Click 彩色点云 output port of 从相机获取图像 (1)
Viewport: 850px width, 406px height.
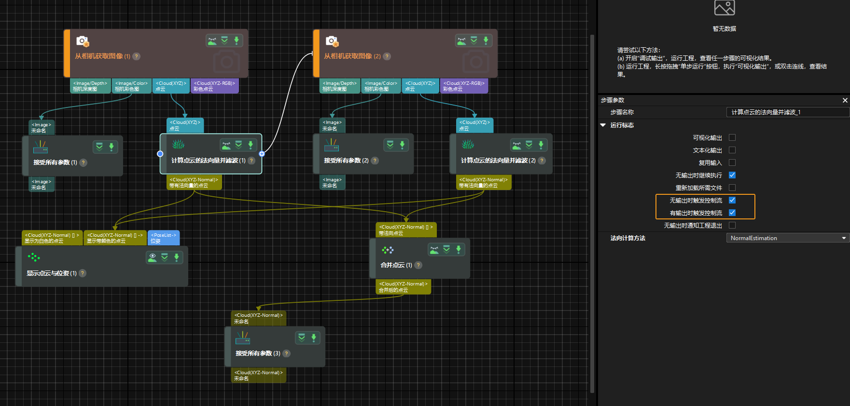[x=214, y=86]
